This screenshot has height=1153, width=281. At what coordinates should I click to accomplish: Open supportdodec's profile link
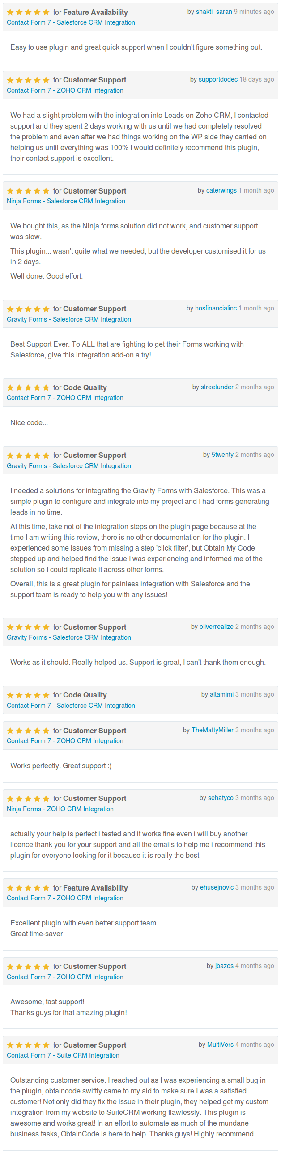point(218,80)
